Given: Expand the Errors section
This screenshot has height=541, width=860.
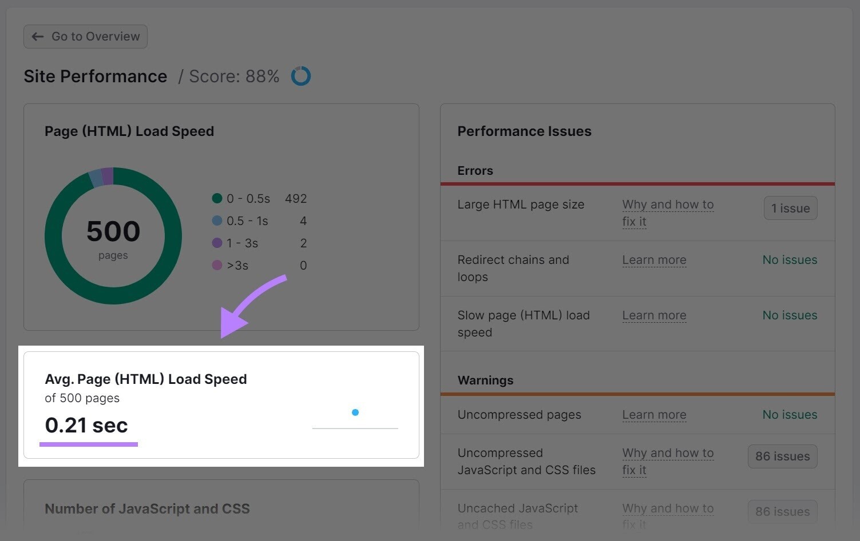Looking at the screenshot, I should tap(475, 170).
